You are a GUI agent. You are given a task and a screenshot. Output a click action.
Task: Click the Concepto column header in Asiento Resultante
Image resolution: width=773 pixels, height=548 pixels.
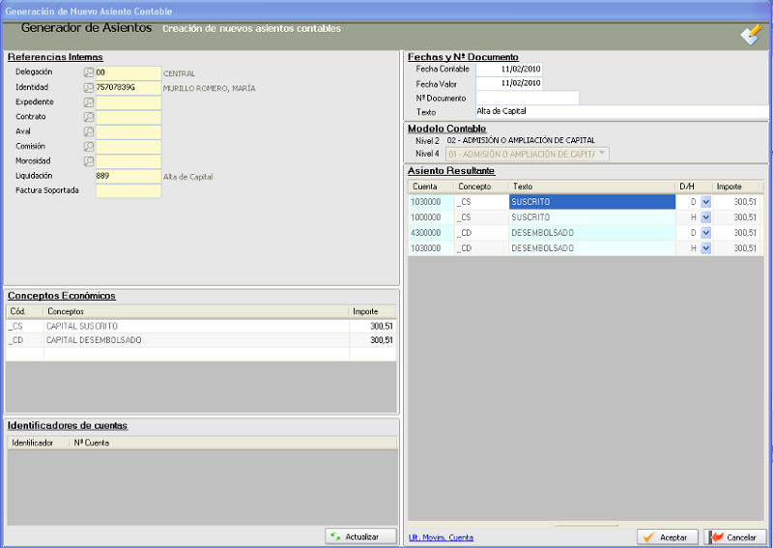click(480, 187)
